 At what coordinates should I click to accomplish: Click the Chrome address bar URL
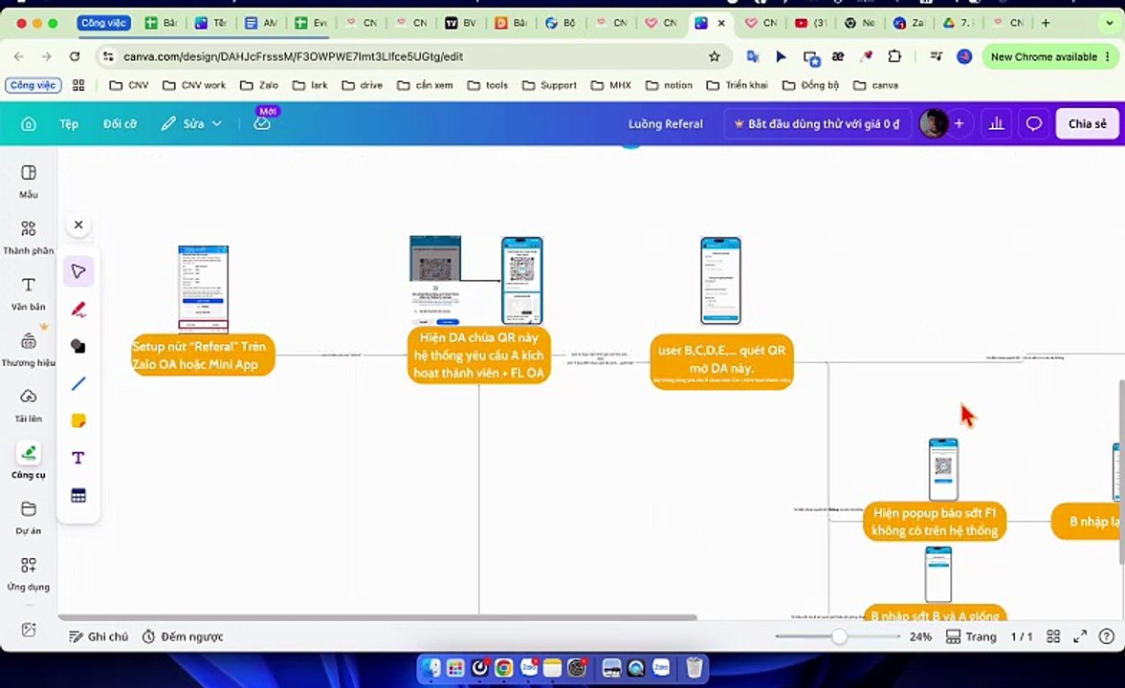point(293,56)
